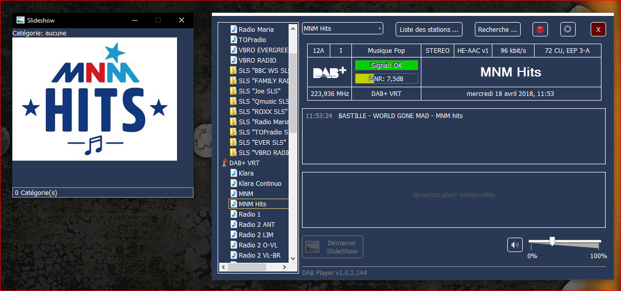This screenshot has width=621, height=291.
Task: Click the Klara station music-note icon
Action: (x=234, y=173)
